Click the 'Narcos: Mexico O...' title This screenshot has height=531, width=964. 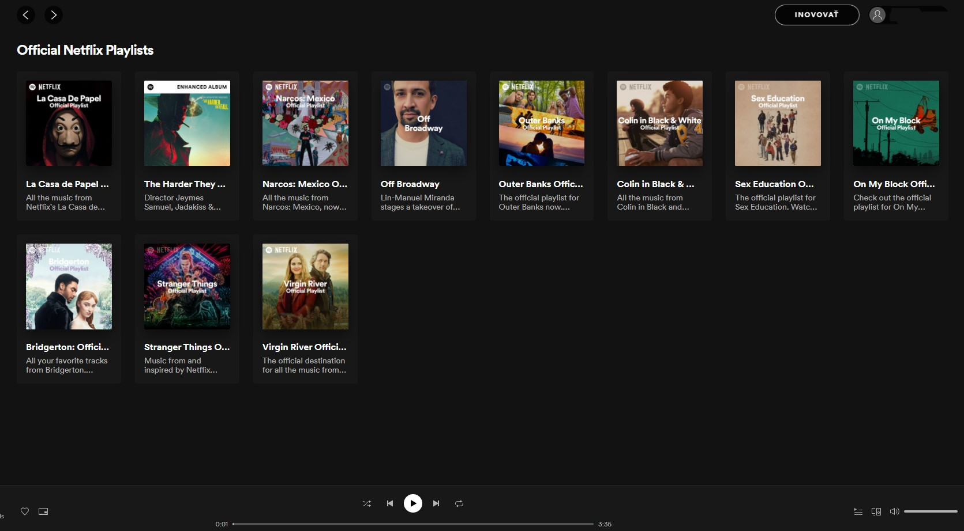click(305, 184)
